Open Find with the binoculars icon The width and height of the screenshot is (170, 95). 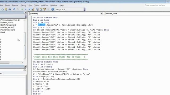(10, 9)
